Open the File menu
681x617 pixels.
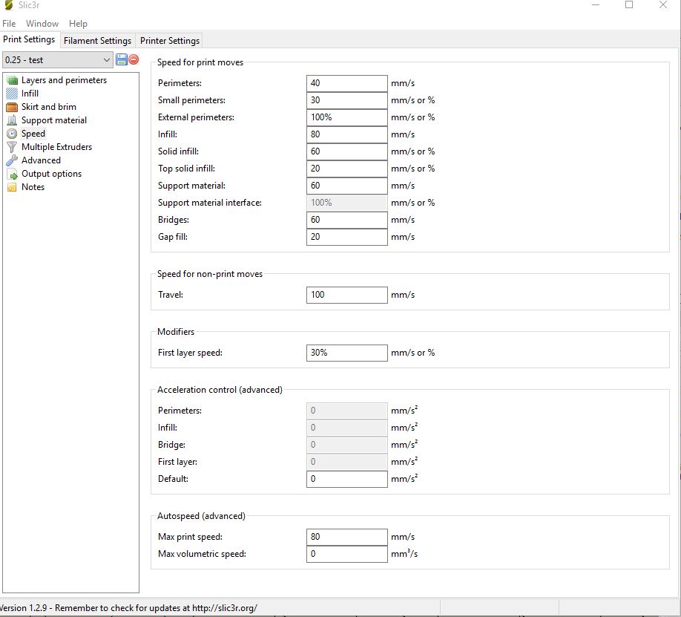pyautogui.click(x=9, y=24)
